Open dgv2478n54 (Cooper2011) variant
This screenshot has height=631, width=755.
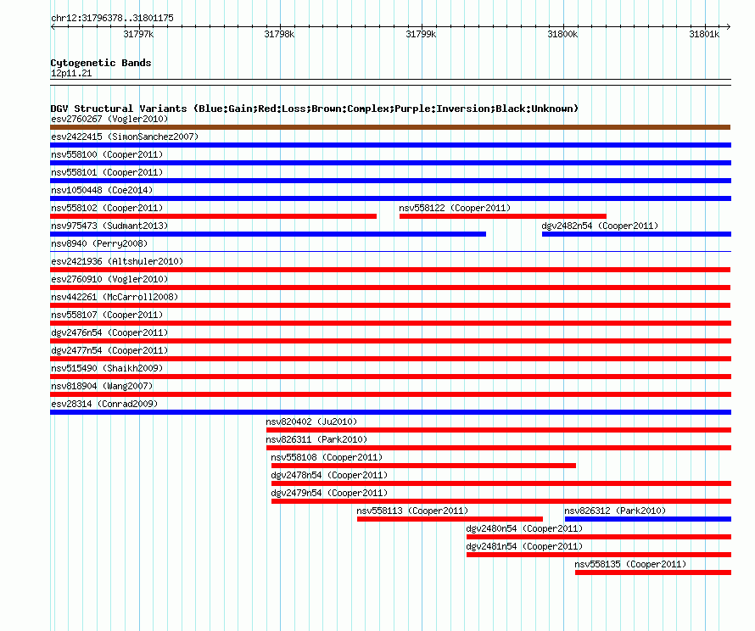coord(329,475)
